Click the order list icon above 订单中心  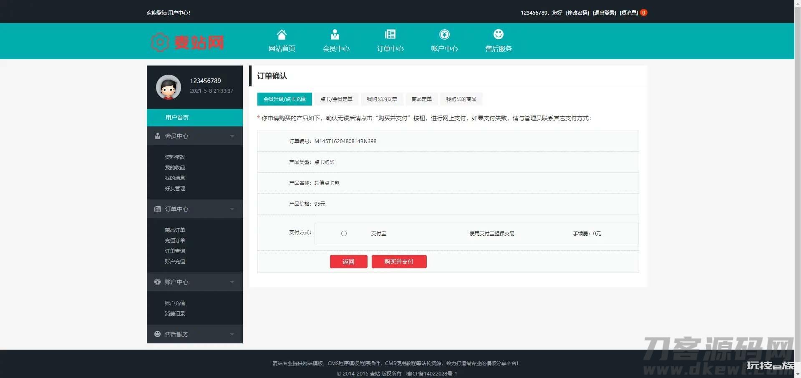pos(390,34)
